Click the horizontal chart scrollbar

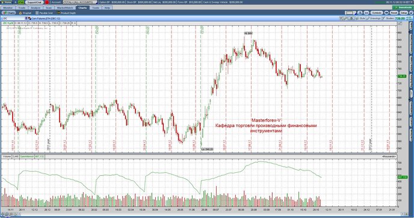click(x=211, y=214)
